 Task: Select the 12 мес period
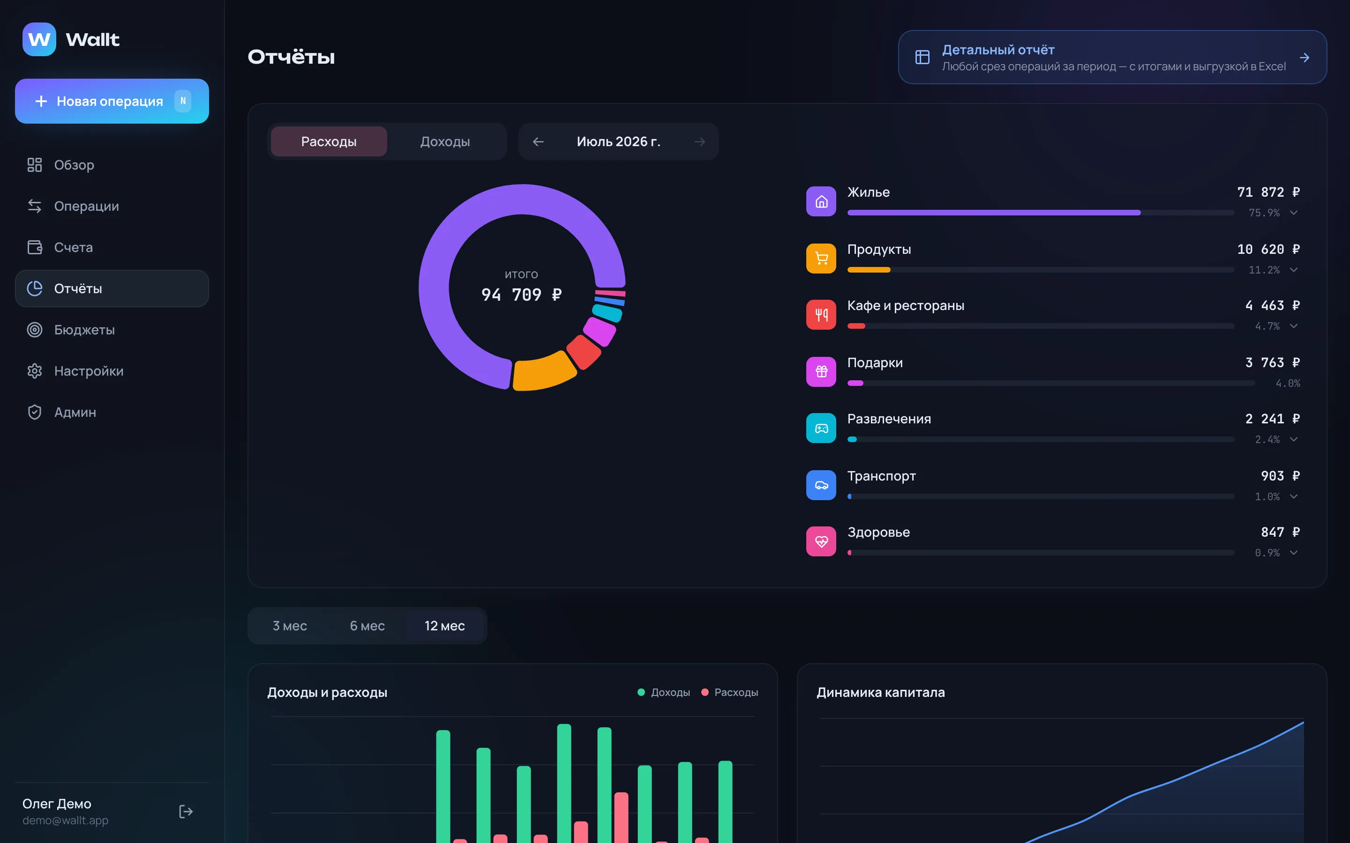click(x=445, y=626)
